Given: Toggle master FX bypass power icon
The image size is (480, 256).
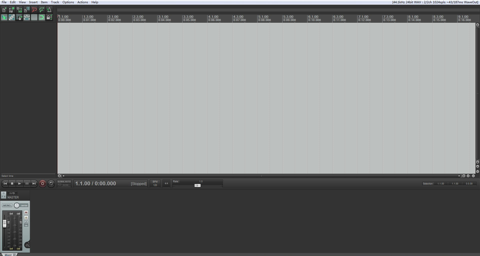Looking at the screenshot, I should click(x=3, y=193).
